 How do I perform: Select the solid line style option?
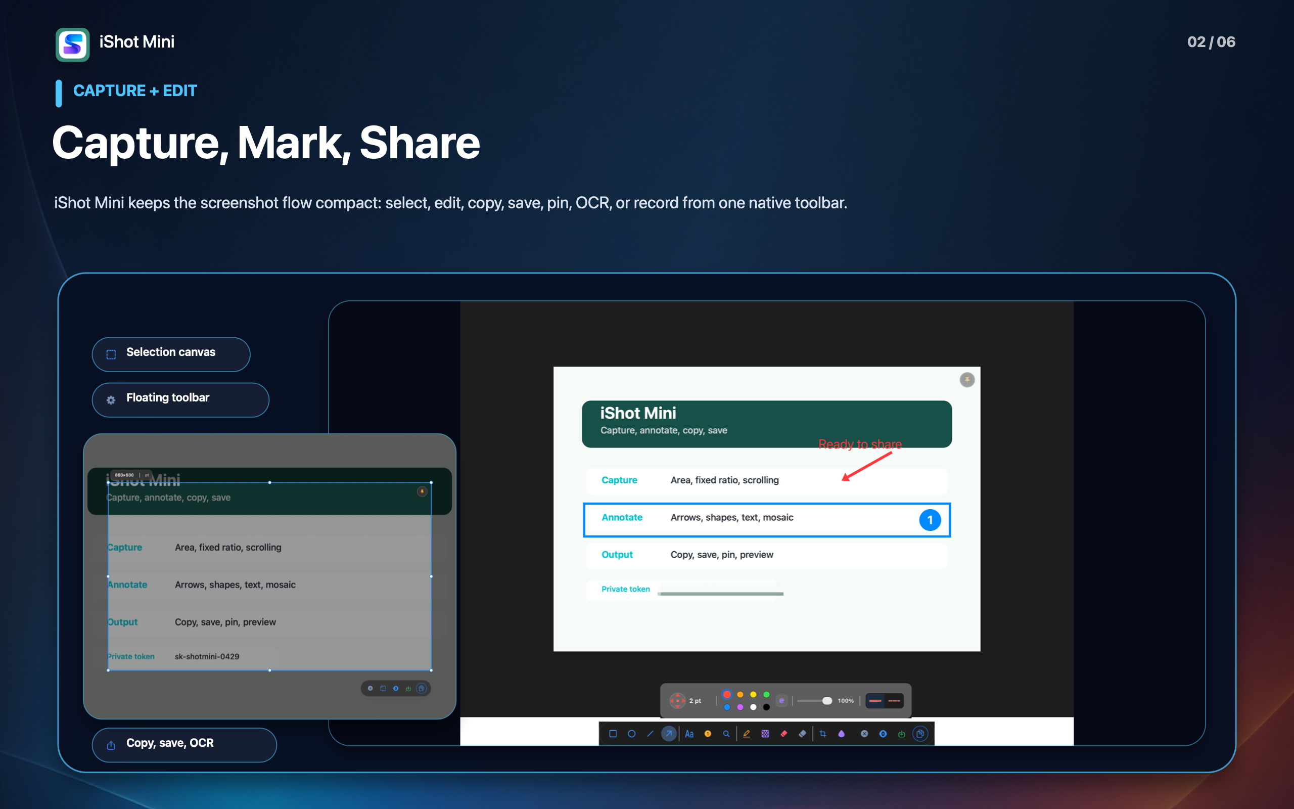coord(875,700)
